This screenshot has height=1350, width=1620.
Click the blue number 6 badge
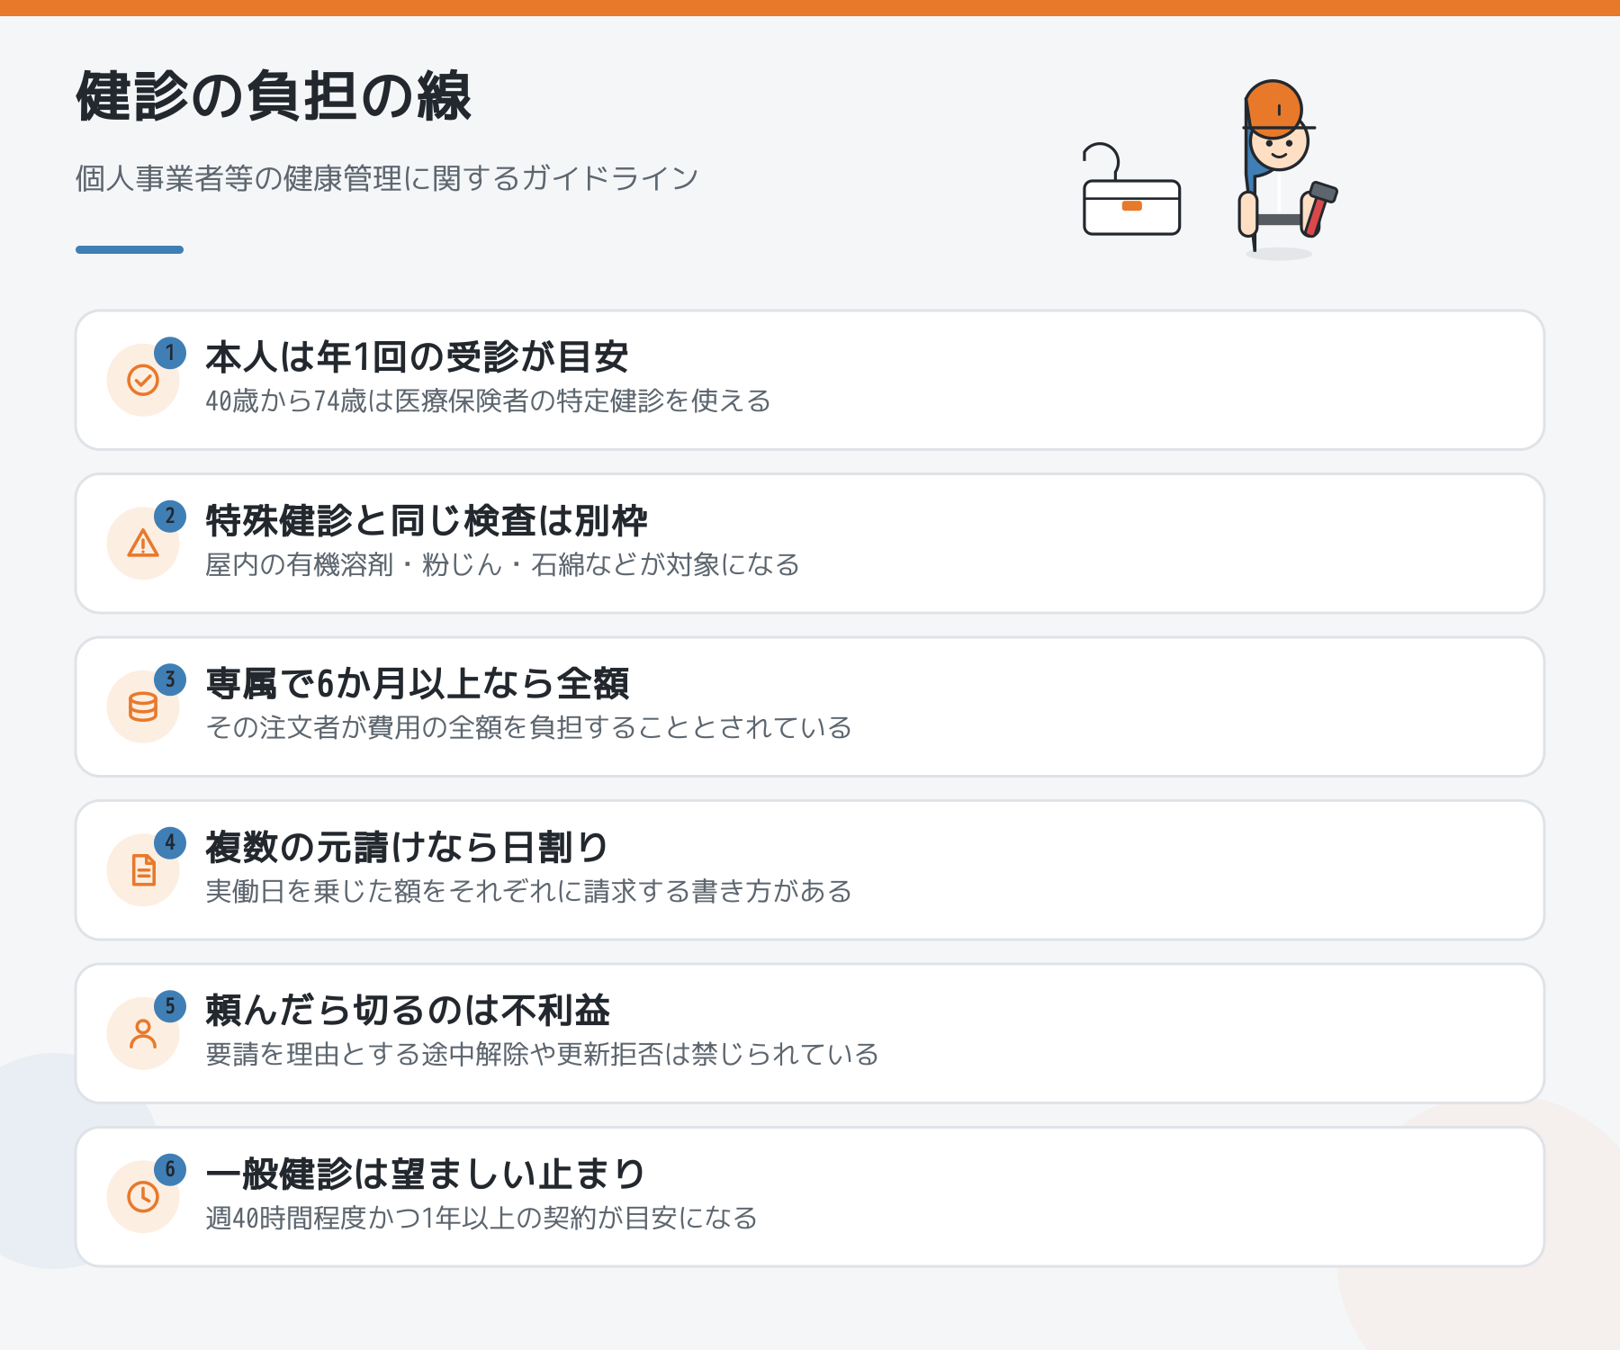pos(170,1170)
